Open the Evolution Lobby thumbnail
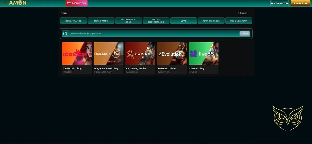Image resolution: width=312 pixels, height=144 pixels. click(172, 54)
